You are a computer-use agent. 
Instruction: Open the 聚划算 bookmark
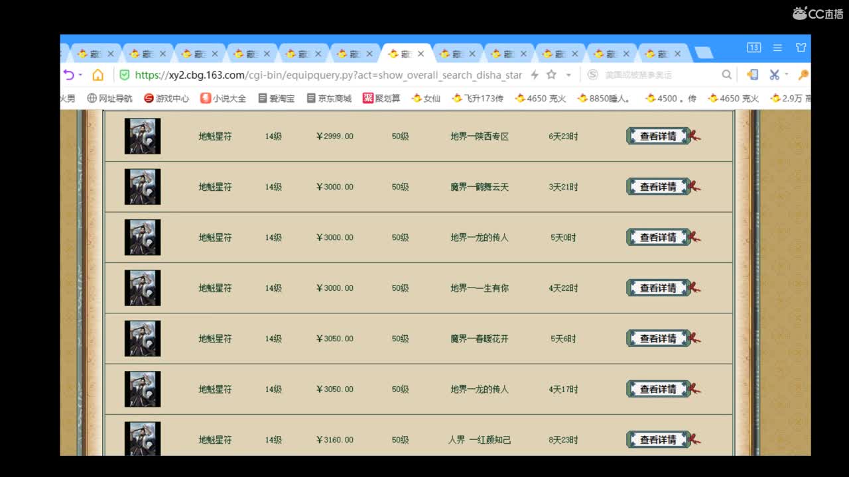(381, 98)
